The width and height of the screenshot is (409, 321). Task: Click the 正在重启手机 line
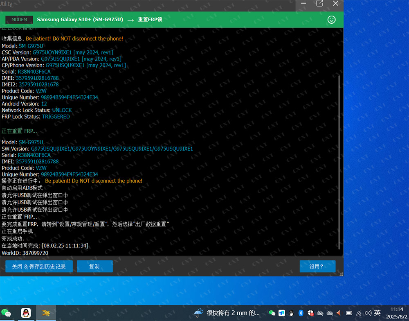click(17, 231)
